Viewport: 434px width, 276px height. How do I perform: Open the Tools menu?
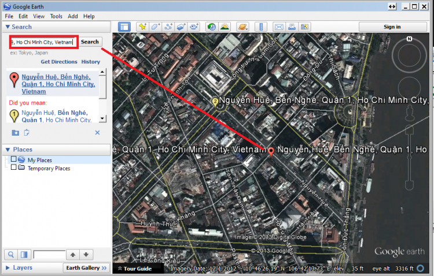56,16
